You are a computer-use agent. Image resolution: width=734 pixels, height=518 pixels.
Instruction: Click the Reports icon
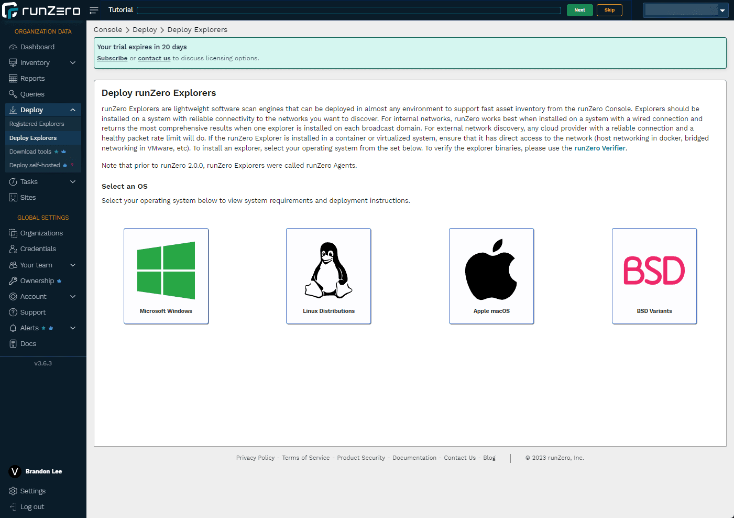tap(13, 79)
